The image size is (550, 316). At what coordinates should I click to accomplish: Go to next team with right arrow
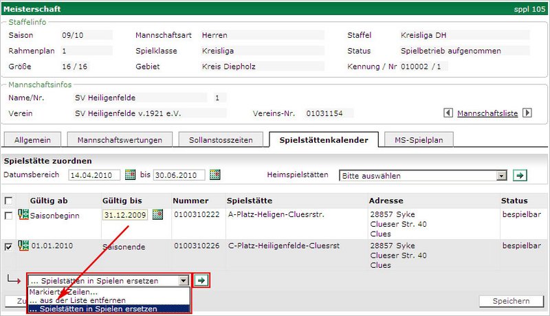pos(527,113)
